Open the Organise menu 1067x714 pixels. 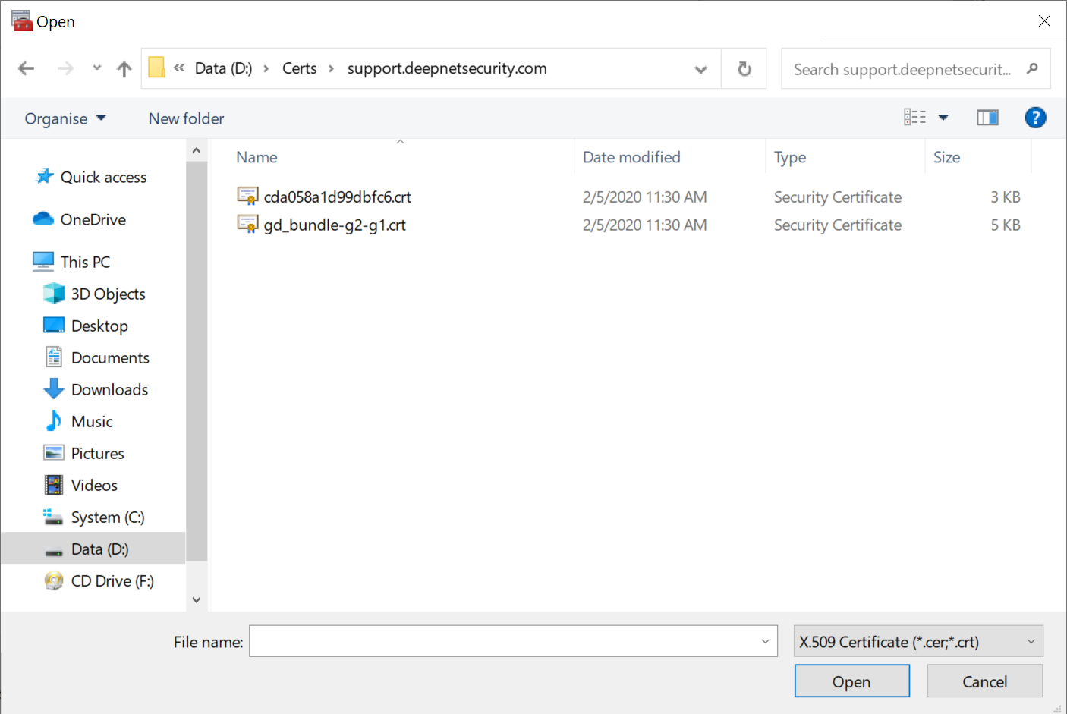[65, 119]
